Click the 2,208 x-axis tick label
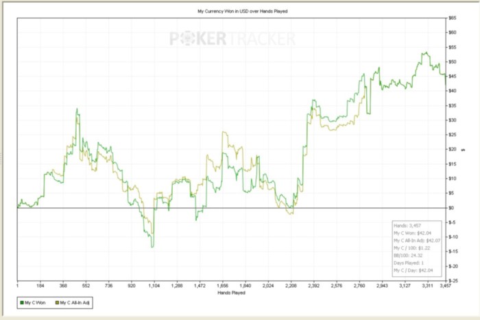This screenshot has width=480, height=320. pos(291,286)
